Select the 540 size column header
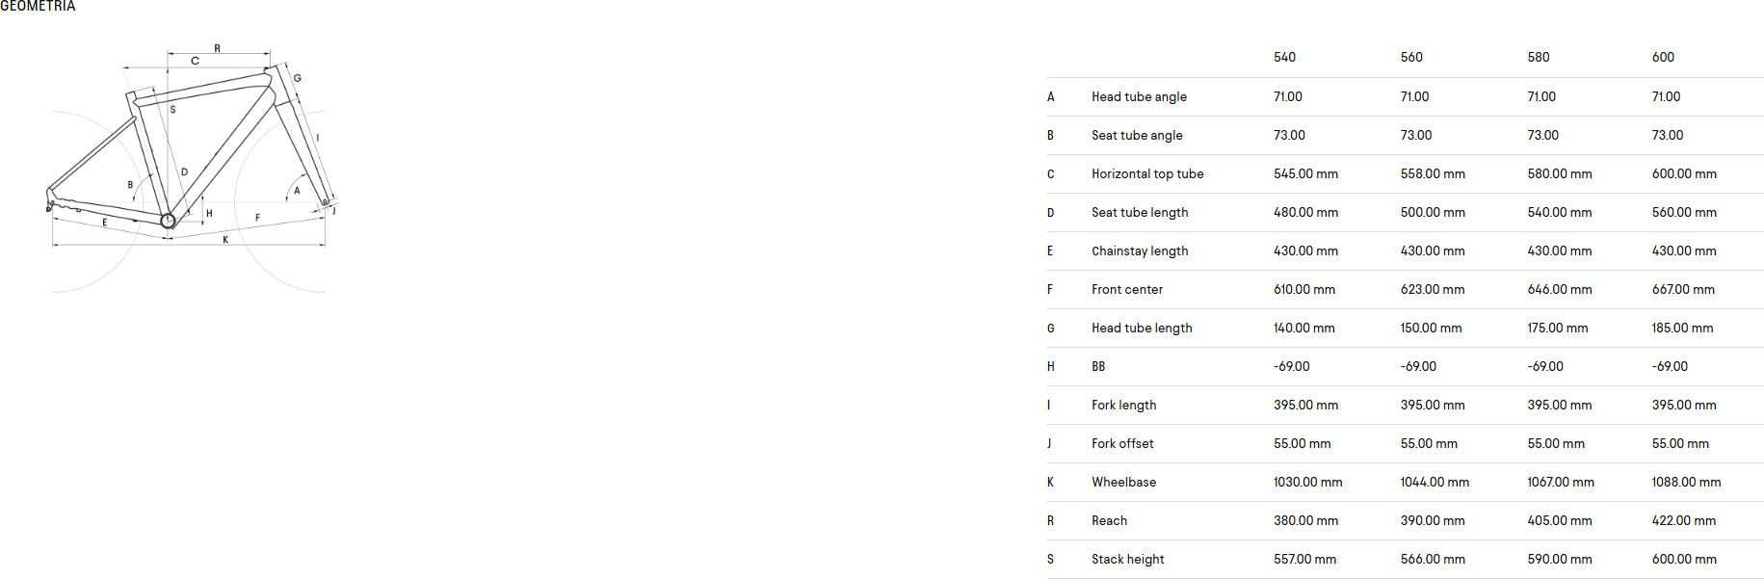 pyautogui.click(x=1284, y=58)
